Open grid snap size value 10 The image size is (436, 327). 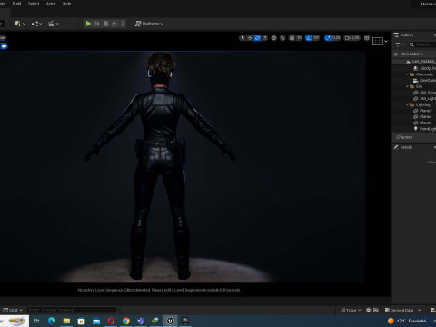[299, 38]
